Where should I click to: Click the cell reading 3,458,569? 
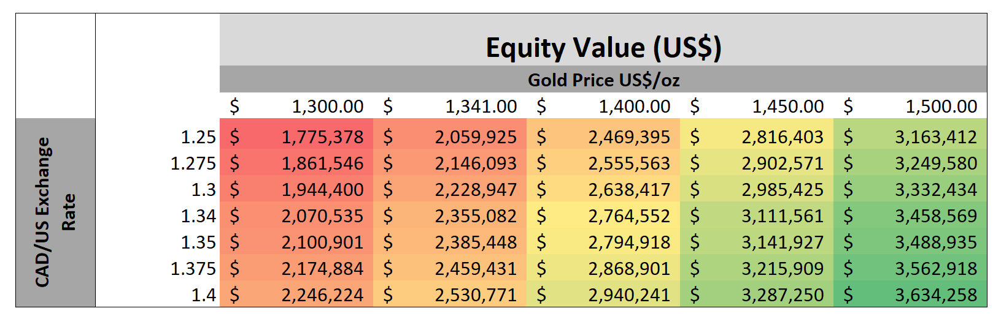(x=935, y=216)
